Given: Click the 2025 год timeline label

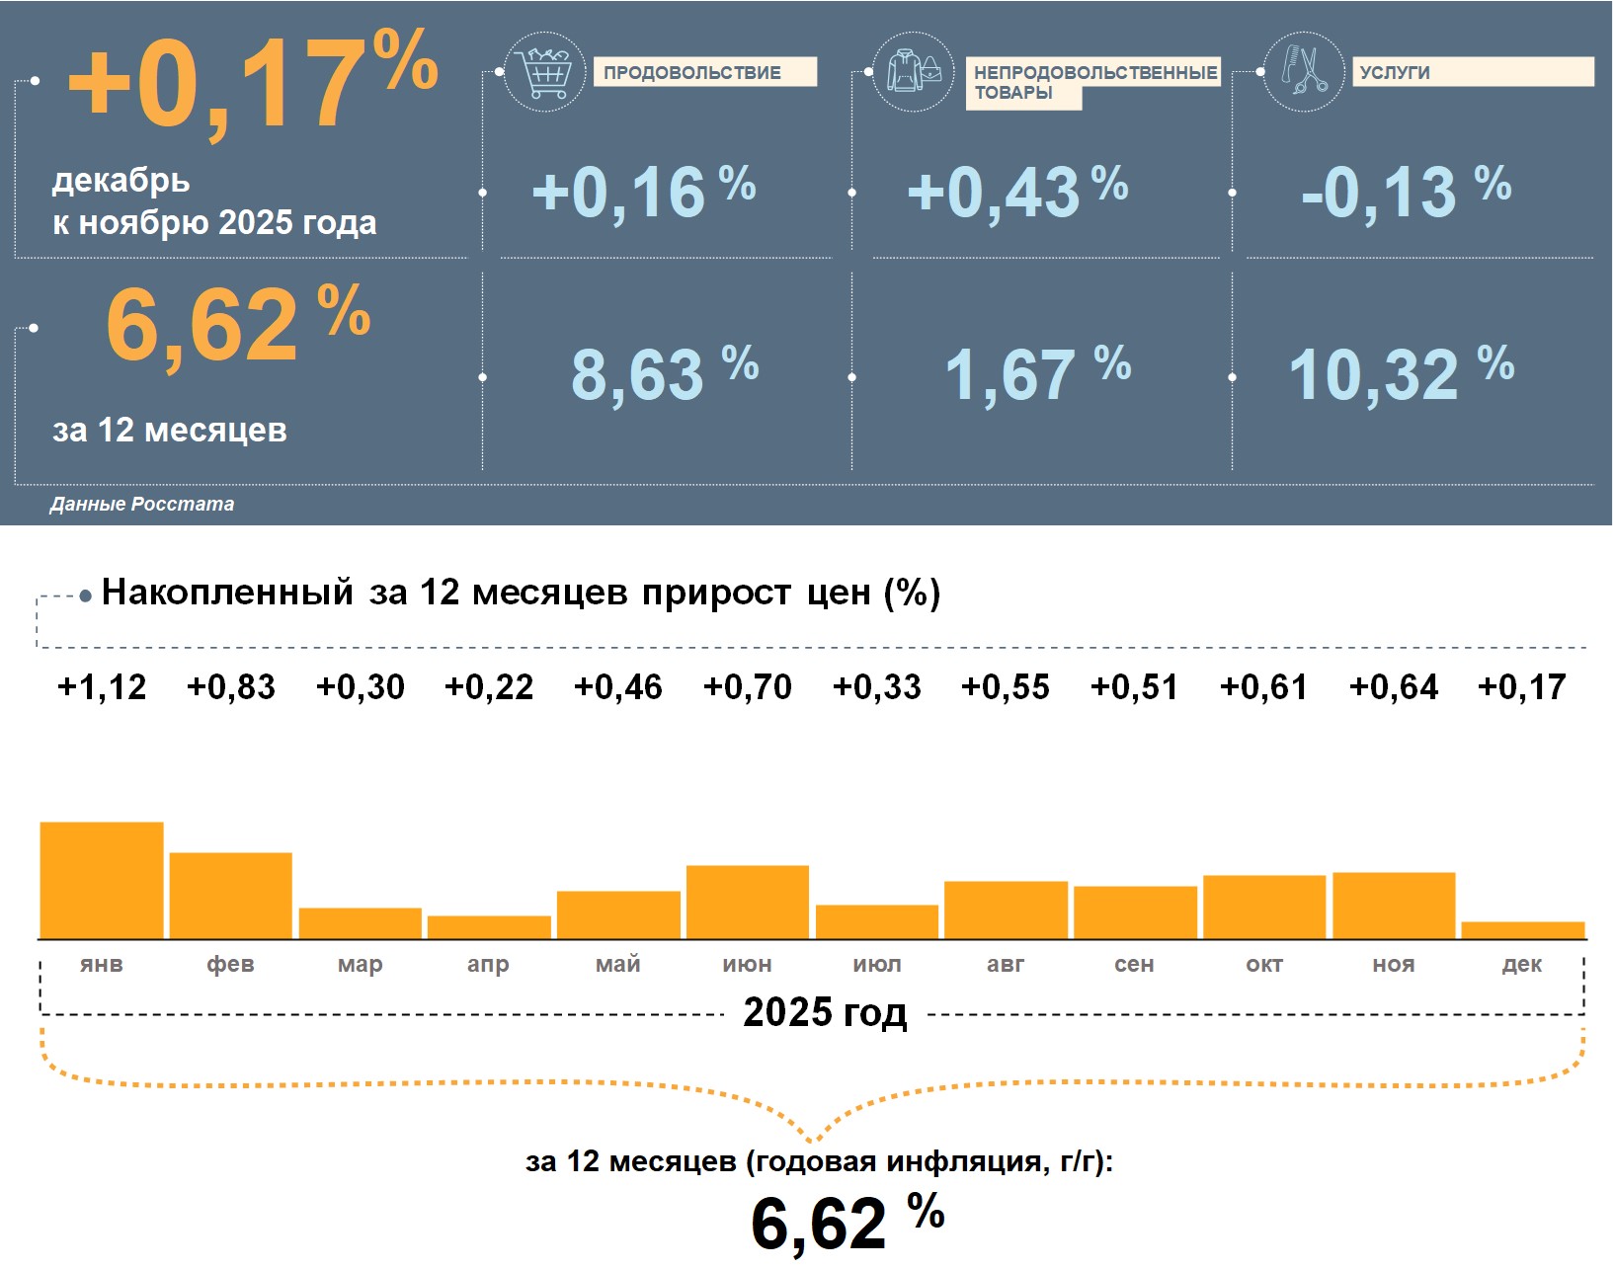Looking at the screenshot, I should [825, 1012].
